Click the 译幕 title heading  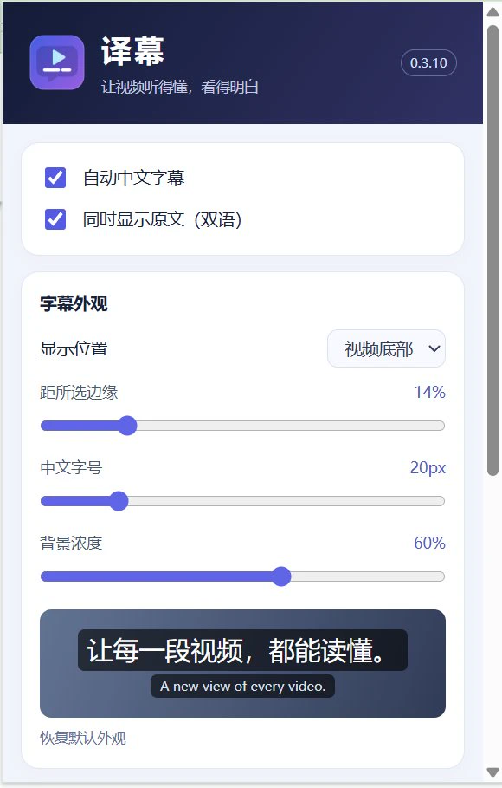point(132,51)
